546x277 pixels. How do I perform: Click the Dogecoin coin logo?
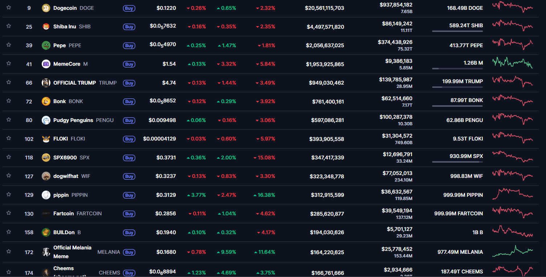tap(46, 8)
